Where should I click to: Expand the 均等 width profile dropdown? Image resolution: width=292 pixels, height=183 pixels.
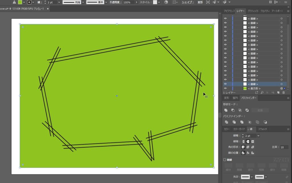coord(83,2)
